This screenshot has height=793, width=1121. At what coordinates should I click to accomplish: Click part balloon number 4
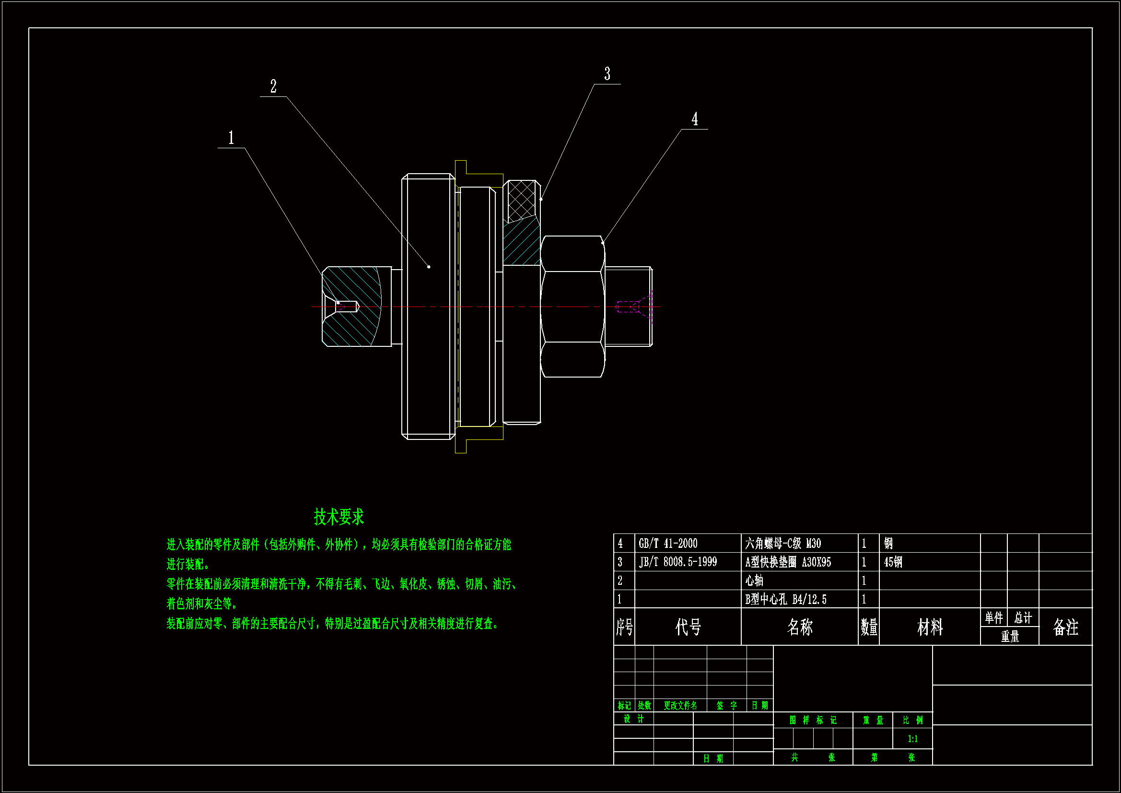(x=694, y=118)
